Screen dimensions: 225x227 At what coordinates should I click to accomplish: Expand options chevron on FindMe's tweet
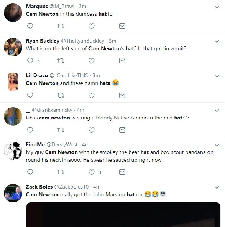(x=217, y=145)
